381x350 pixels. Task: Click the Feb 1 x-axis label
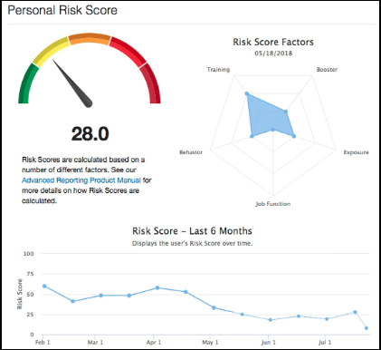click(43, 343)
